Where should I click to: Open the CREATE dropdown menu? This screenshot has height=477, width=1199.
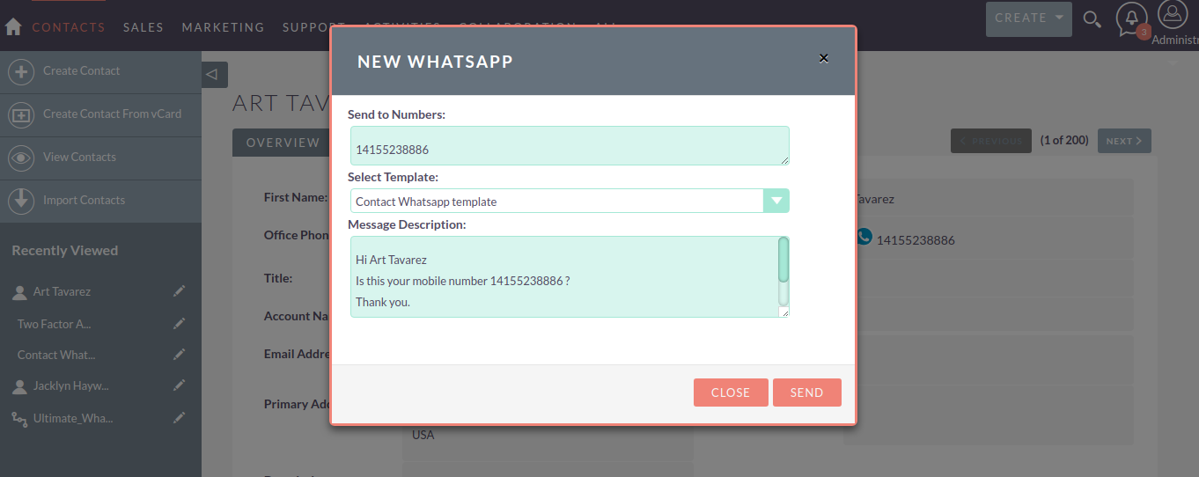pos(1029,18)
